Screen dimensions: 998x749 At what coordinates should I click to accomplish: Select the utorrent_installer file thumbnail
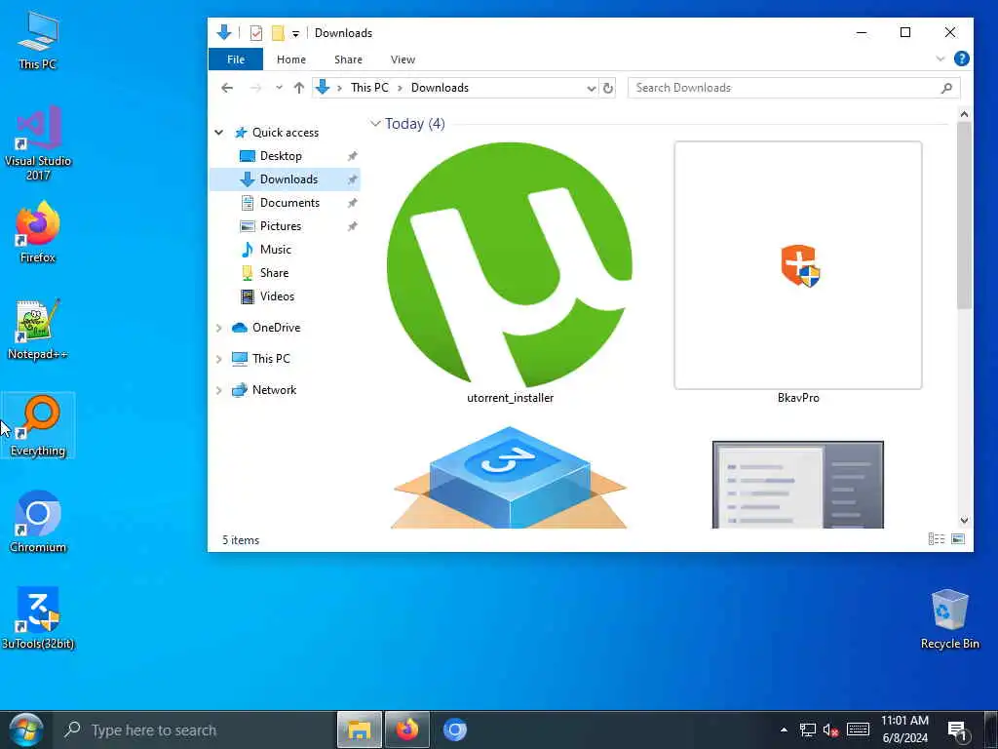[x=510, y=264]
